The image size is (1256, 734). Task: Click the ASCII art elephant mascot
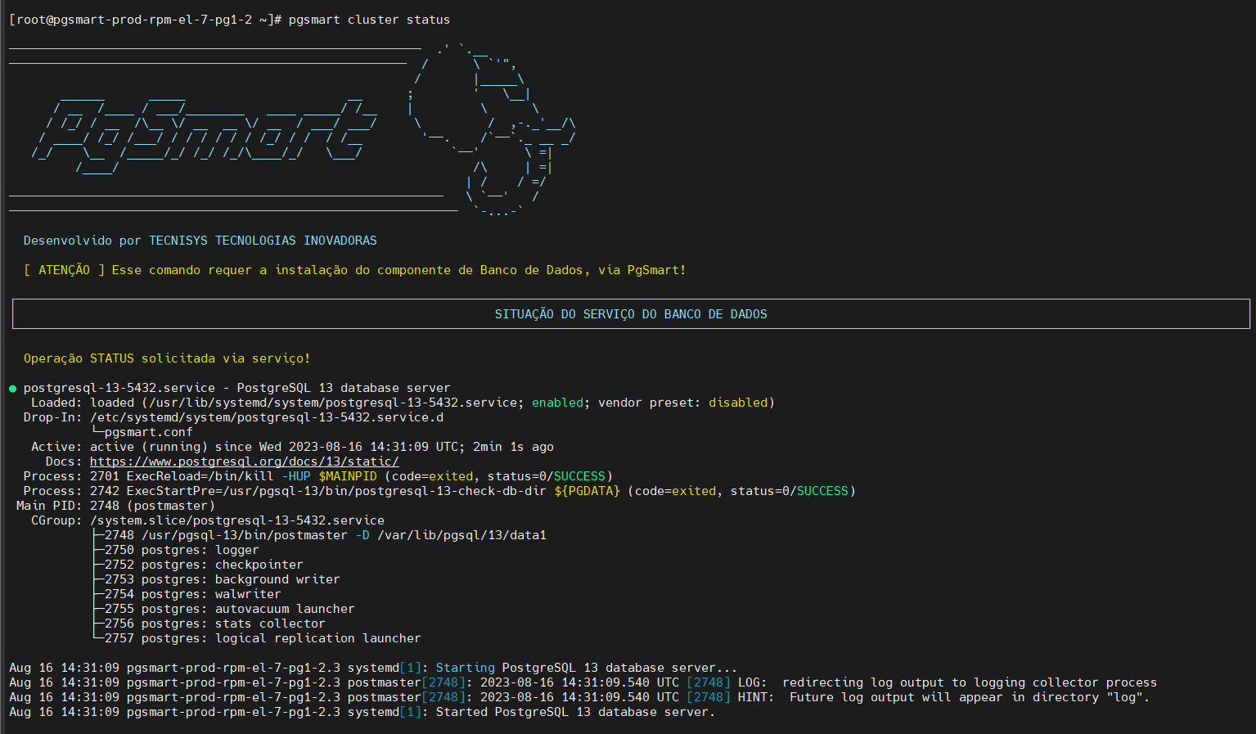(493, 129)
